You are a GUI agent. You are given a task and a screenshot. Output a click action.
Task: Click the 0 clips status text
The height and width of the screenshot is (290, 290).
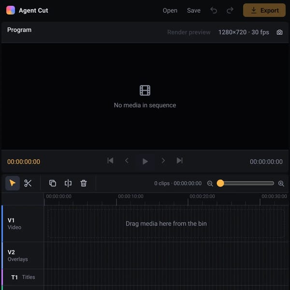pos(178,183)
